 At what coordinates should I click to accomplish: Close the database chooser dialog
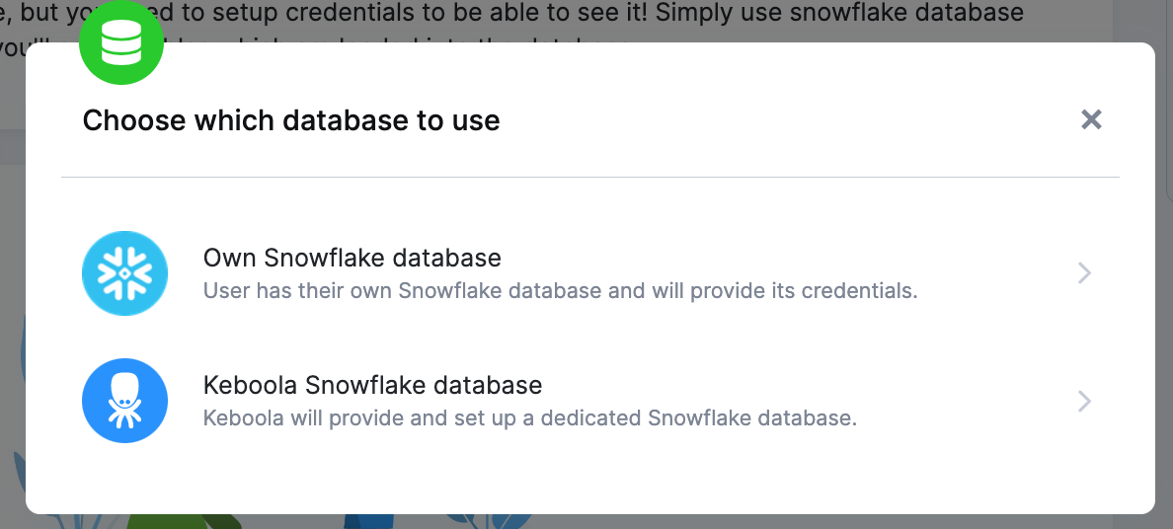1091,120
